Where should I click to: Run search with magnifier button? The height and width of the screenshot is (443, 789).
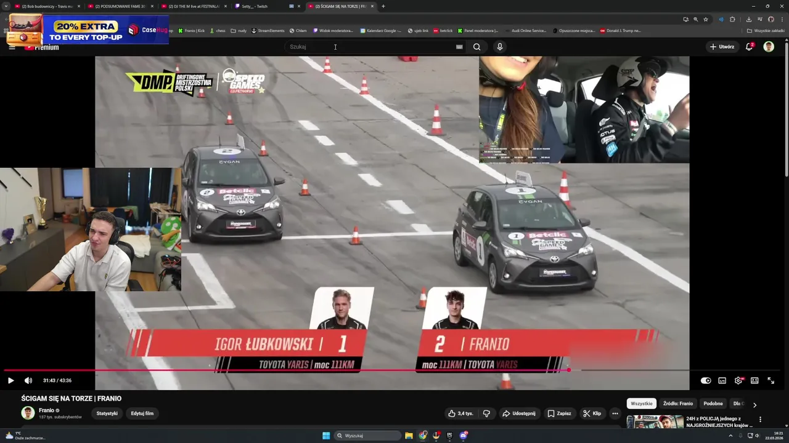tap(476, 47)
